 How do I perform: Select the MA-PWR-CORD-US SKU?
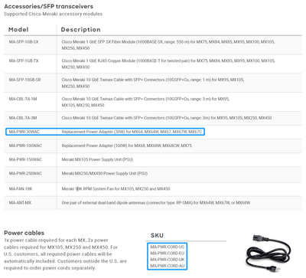pyautogui.click(x=168, y=247)
